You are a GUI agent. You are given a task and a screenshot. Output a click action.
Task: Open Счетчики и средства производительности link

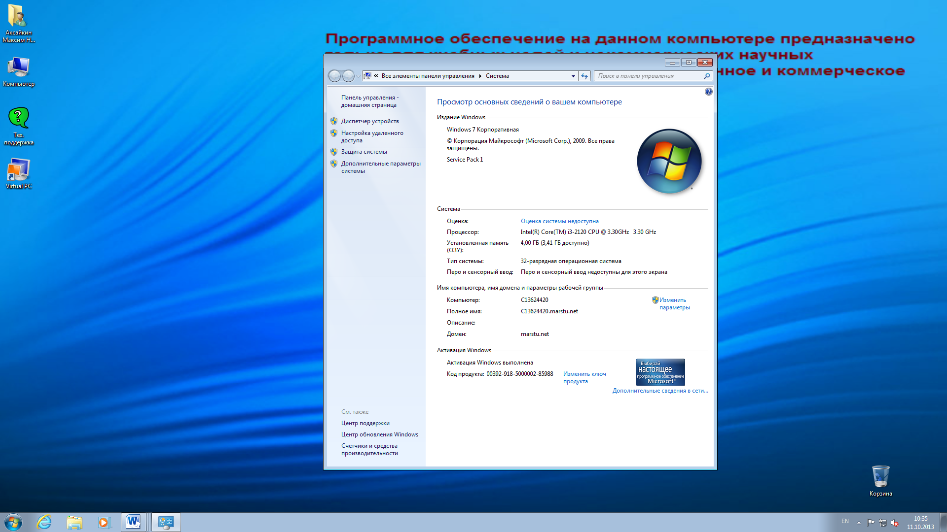point(369,450)
